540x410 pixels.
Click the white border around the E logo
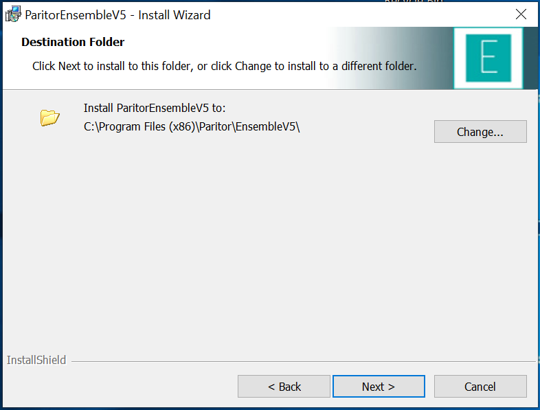coord(488,31)
